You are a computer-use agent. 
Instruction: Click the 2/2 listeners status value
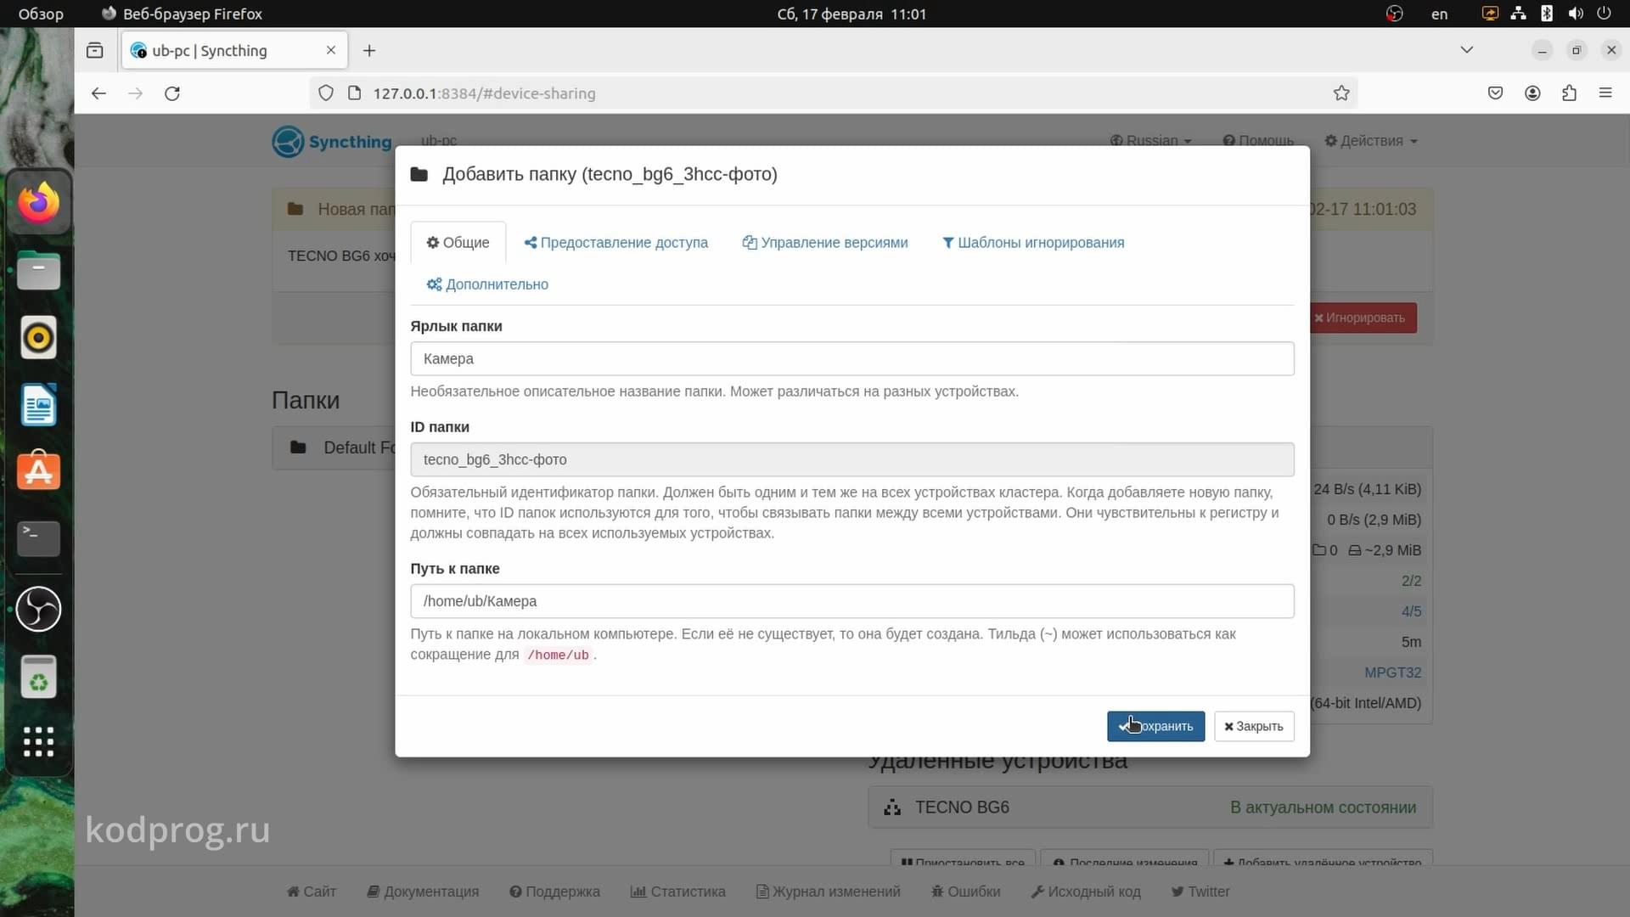(x=1411, y=581)
